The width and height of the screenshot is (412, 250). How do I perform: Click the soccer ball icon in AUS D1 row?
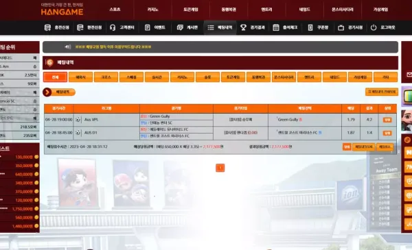[78, 133]
